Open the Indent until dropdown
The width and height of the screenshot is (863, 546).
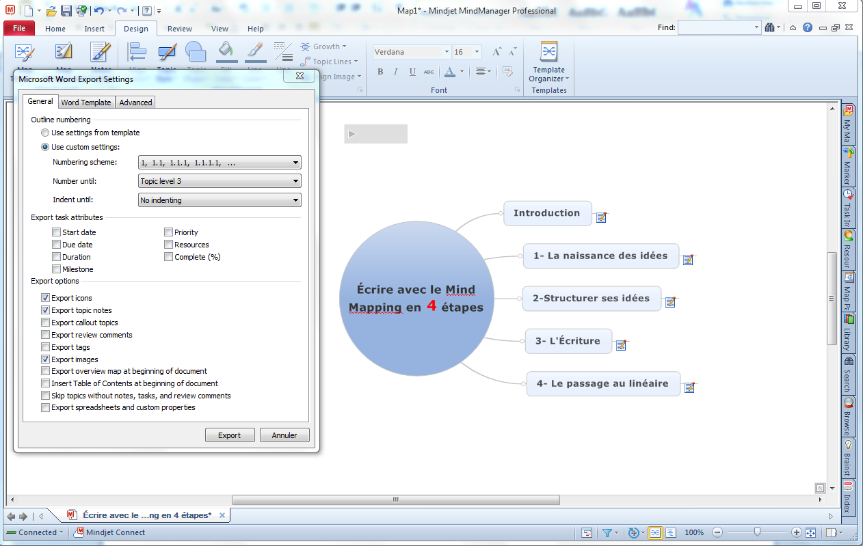[219, 200]
